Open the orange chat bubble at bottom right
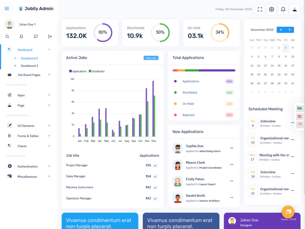305x229 pixels. point(287,212)
